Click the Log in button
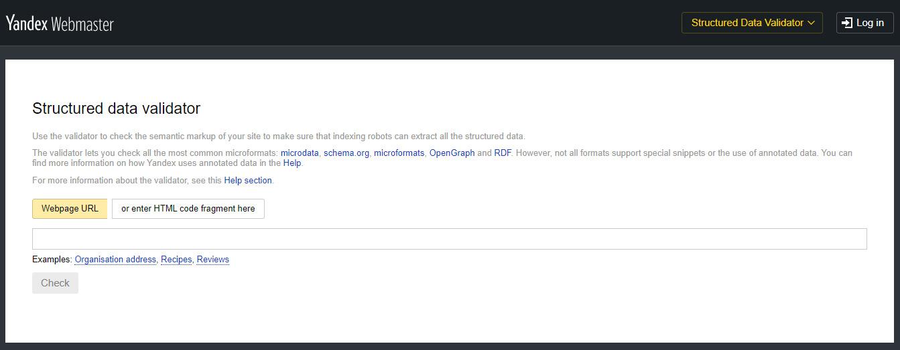This screenshot has width=900, height=350. (864, 23)
